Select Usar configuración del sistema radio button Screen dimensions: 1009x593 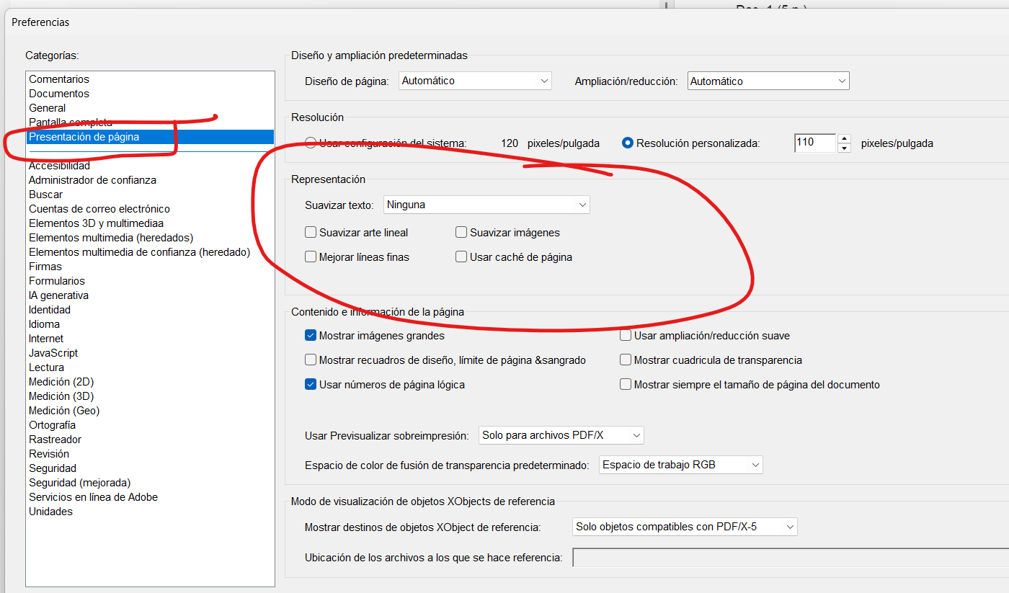tap(311, 143)
